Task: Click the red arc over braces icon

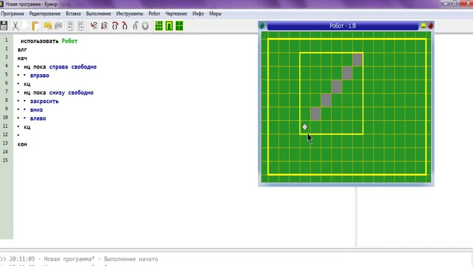Action: coord(115,26)
